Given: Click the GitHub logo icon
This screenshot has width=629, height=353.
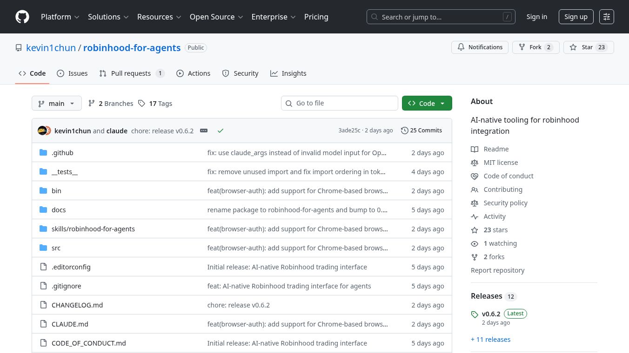Looking at the screenshot, I should [22, 17].
